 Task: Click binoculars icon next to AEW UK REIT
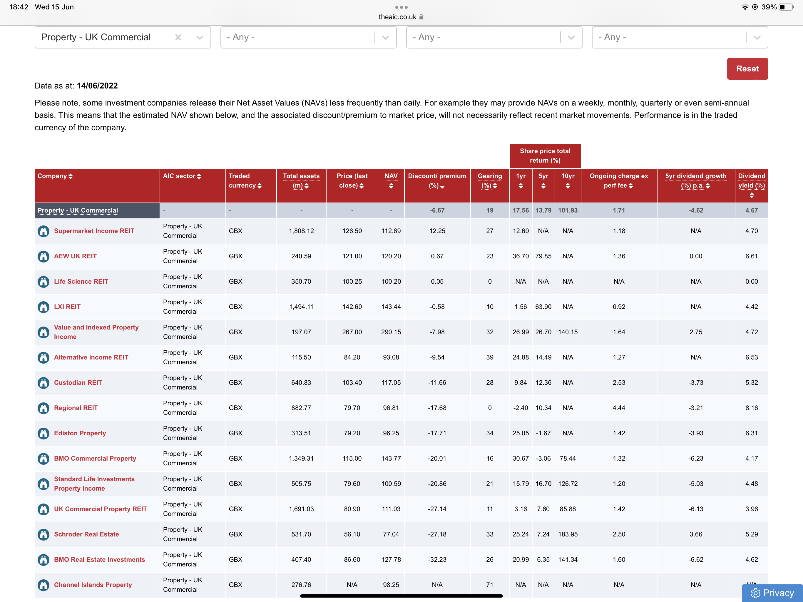pyautogui.click(x=44, y=256)
